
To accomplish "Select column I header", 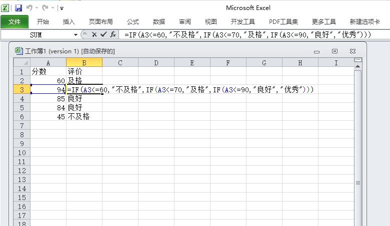I will (336, 63).
